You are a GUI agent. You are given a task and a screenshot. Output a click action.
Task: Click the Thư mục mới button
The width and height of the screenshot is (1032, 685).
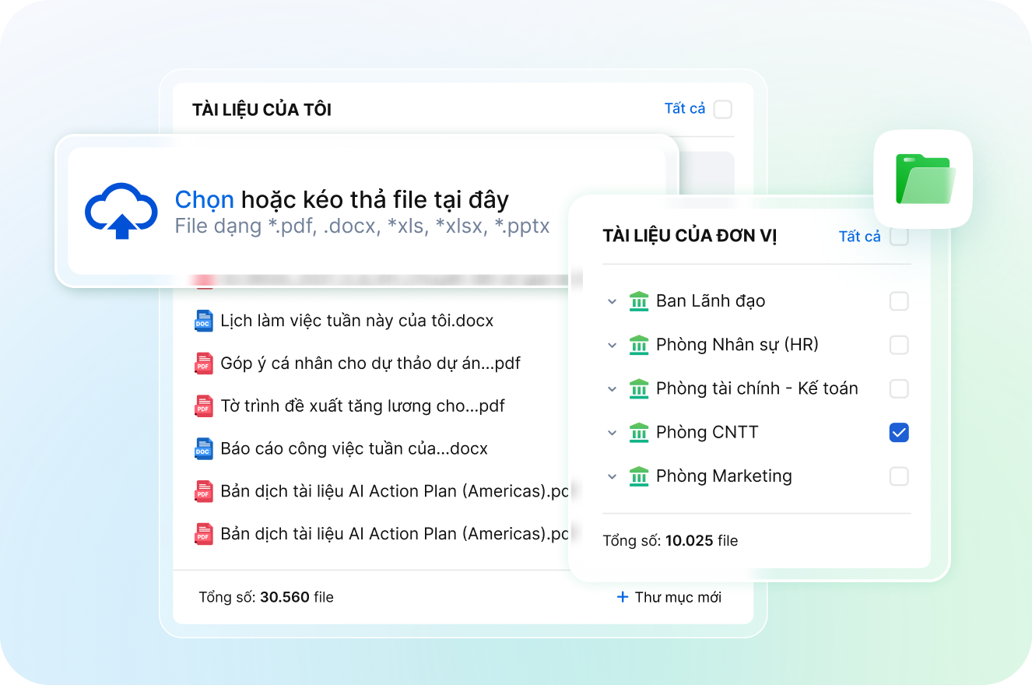(669, 597)
